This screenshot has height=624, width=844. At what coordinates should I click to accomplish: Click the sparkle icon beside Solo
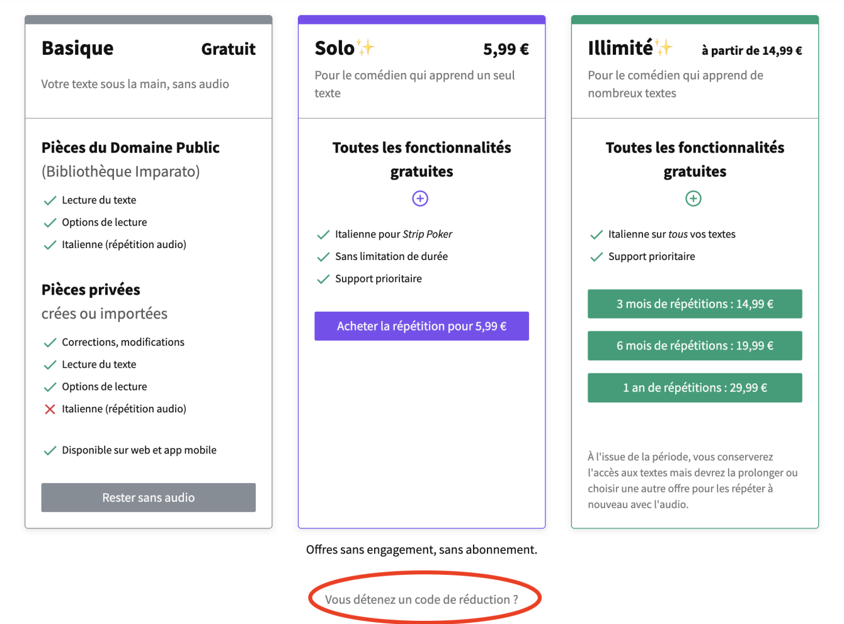click(x=365, y=47)
